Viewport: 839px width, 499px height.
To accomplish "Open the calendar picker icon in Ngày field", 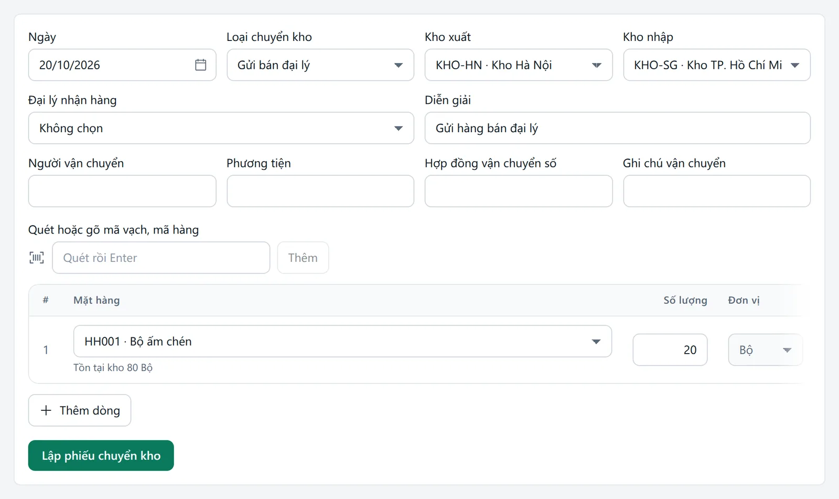I will (200, 65).
